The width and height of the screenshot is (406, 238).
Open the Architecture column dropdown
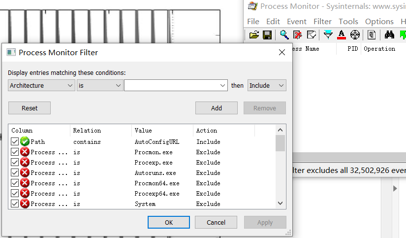[41, 85]
